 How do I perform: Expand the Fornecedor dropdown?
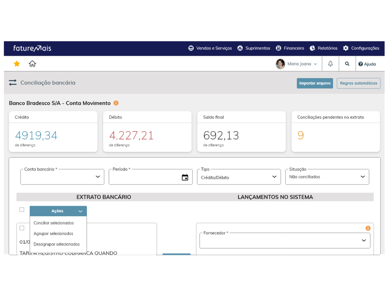coord(285,241)
